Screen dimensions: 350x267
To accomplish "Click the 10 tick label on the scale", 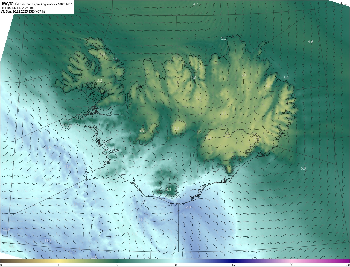I will pos(175,265).
